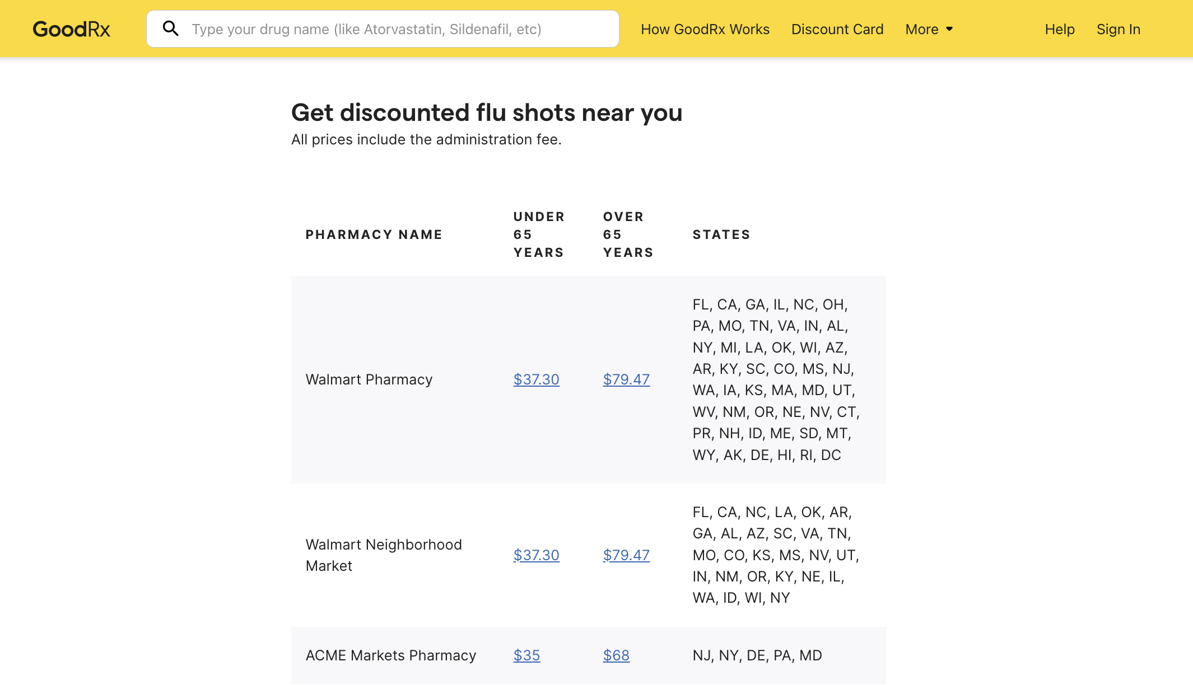This screenshot has width=1193, height=685.
Task: Select Walmart Neighborhood Market $79.47 price
Action: 626,555
